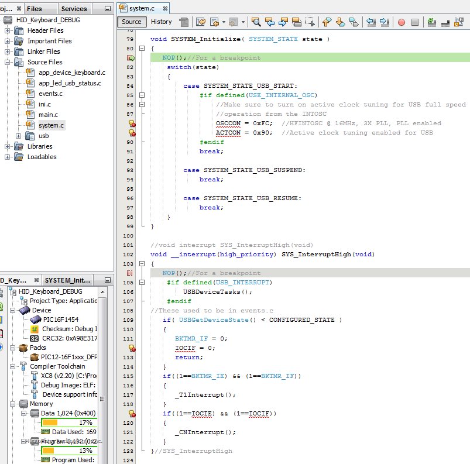Viewport: 470px width, 464px height.
Task: Toggle breakpoint on line 104 gutter
Action: click(131, 273)
